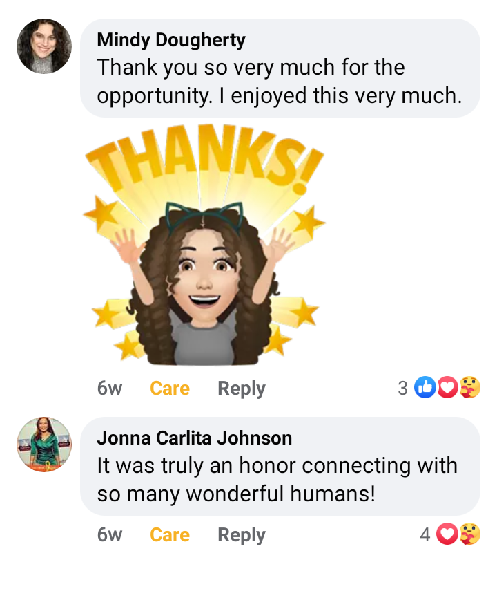Reply to Mindy Dougherty's comment
This screenshot has width=497, height=607.
[242, 389]
